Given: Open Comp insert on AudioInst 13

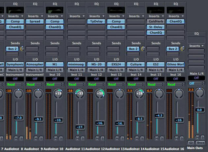Looking at the screenshot, I should click(x=116, y=21).
